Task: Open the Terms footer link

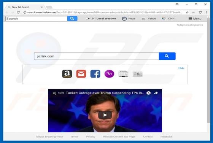Action: (x=75, y=137)
